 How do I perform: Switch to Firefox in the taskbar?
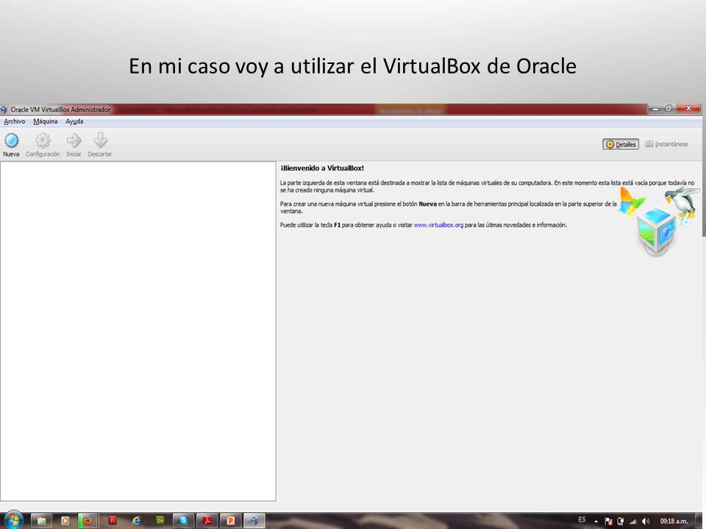point(88,521)
